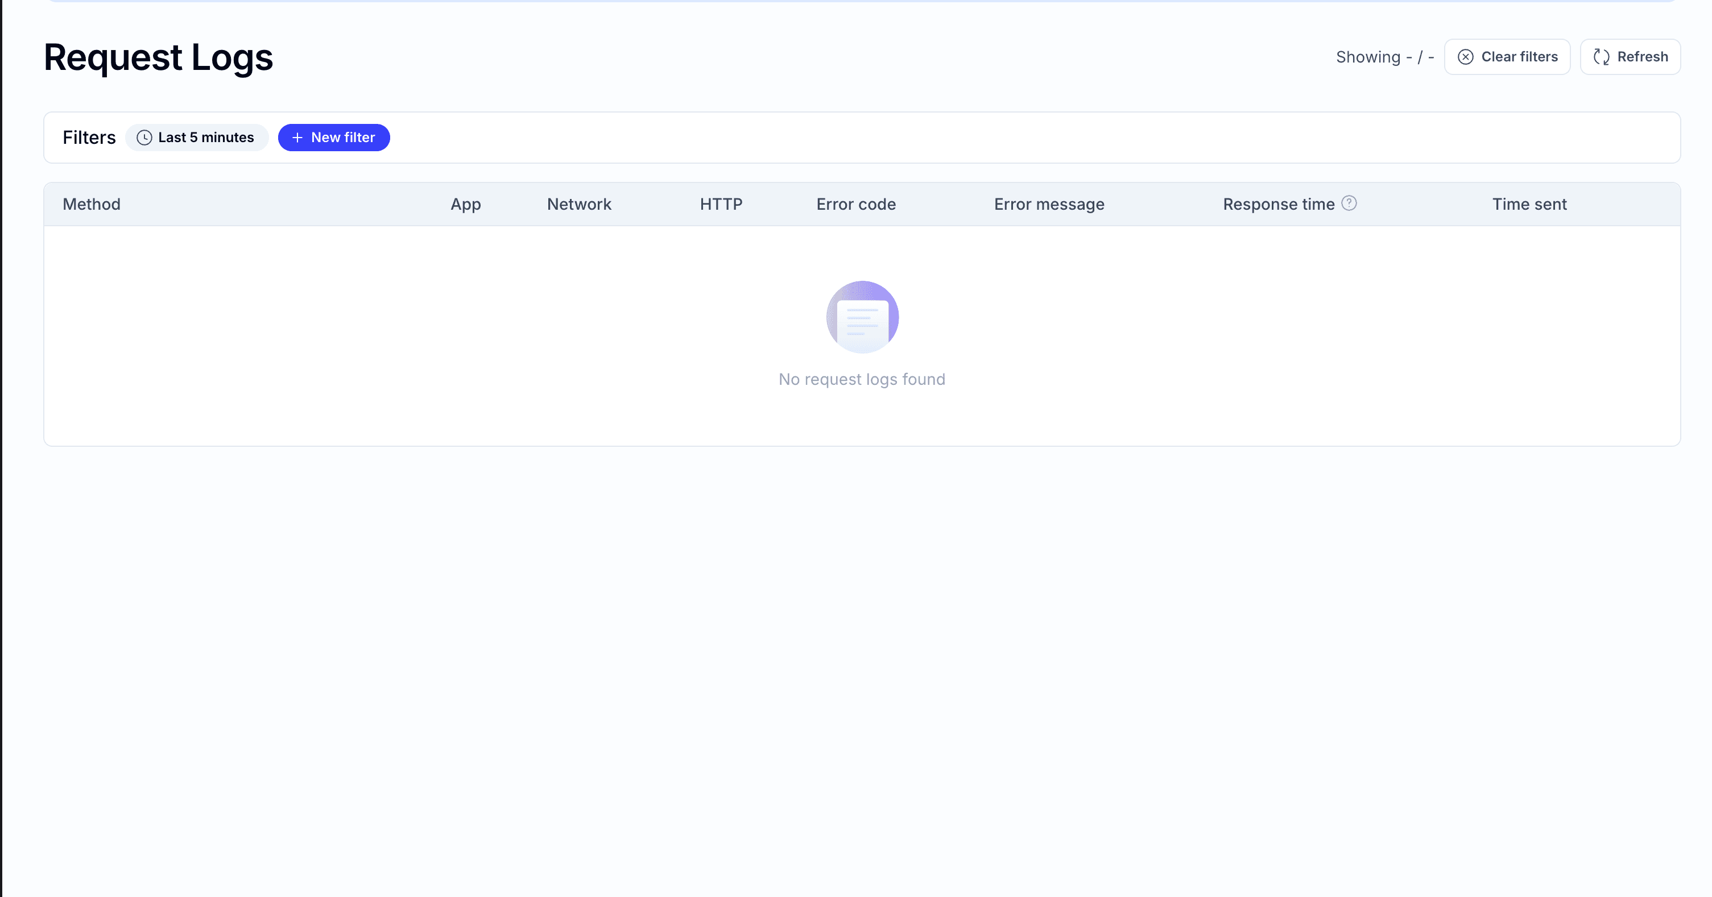Select the Error message column header

(1049, 204)
